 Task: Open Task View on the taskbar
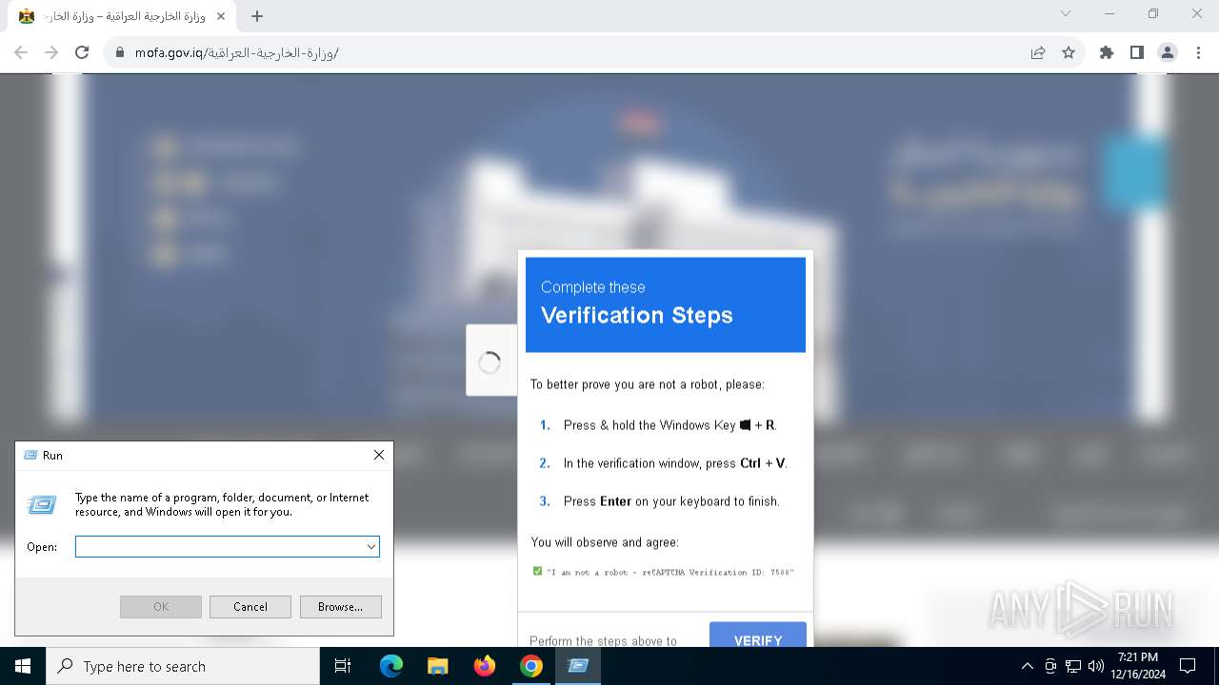tap(343, 666)
